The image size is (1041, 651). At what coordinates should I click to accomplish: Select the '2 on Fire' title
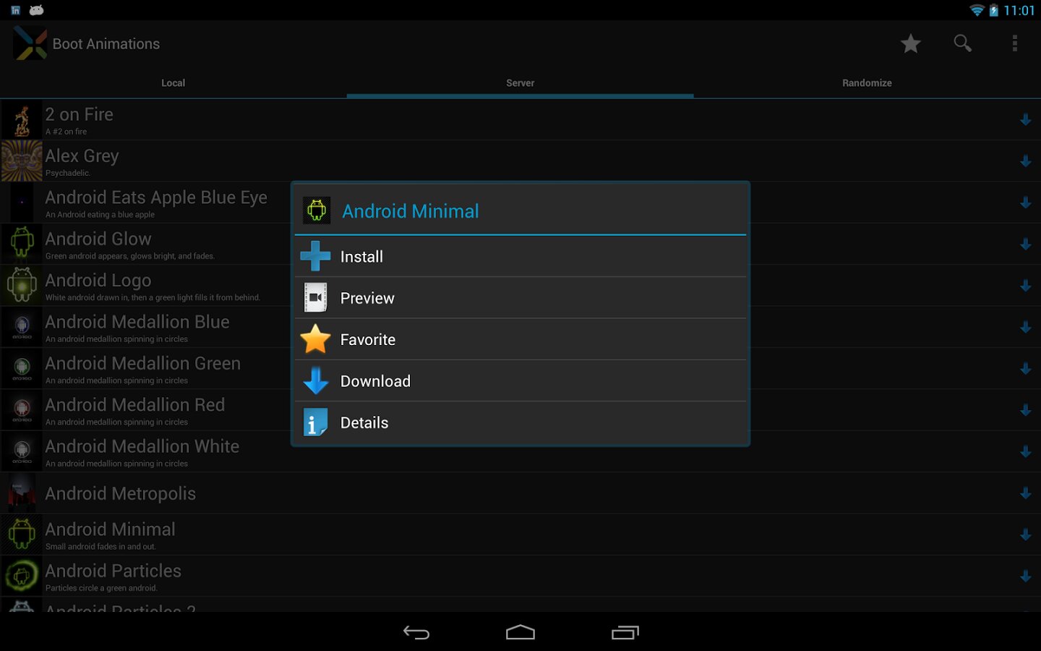80,114
